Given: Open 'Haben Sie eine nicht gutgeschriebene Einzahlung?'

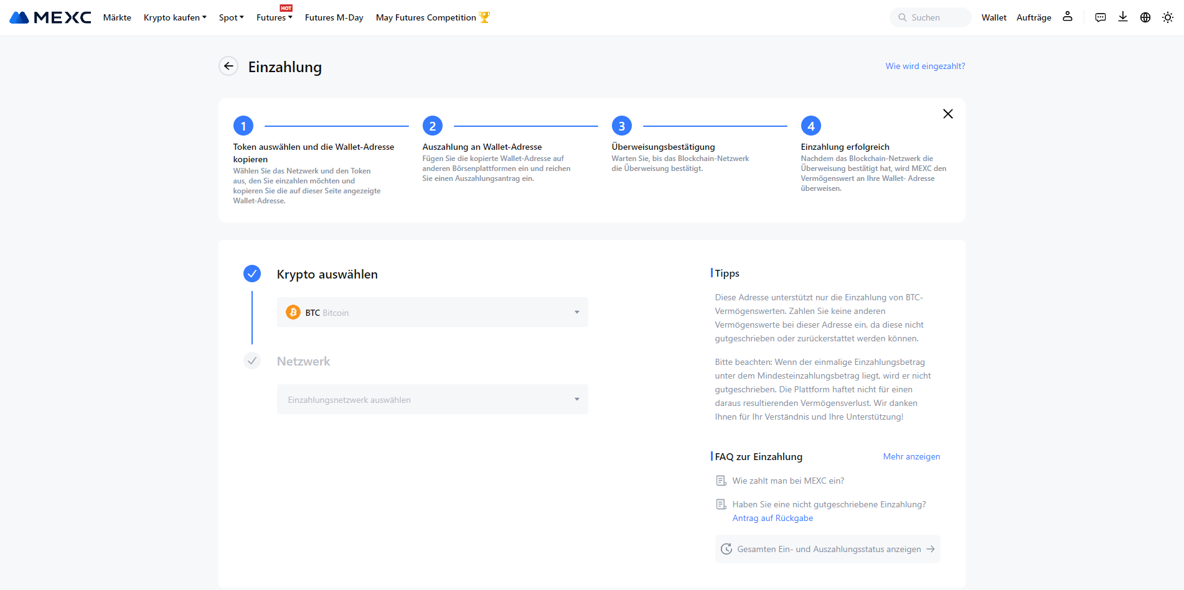Looking at the screenshot, I should pos(829,504).
